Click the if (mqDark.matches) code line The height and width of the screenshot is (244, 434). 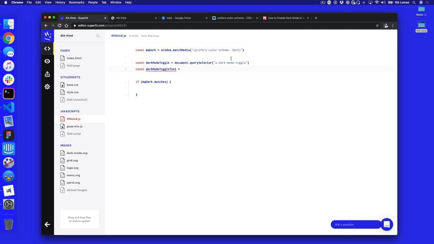[154, 82]
